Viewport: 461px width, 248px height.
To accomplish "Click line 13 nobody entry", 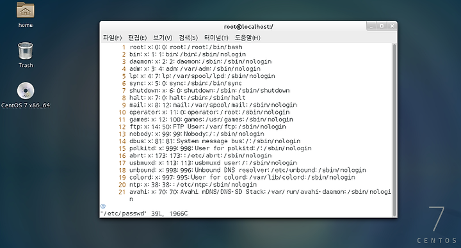I will click(197, 134).
